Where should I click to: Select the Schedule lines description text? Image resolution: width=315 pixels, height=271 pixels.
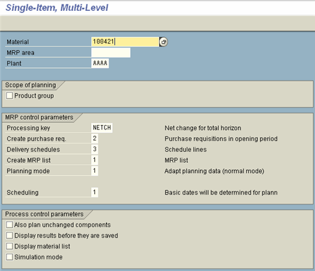click(x=185, y=149)
